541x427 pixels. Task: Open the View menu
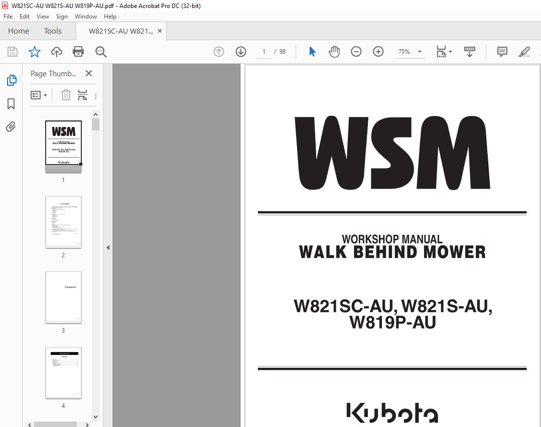(x=43, y=17)
